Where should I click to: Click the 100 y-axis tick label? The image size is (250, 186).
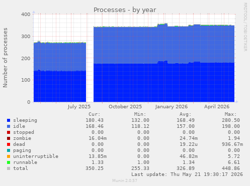(26, 80)
